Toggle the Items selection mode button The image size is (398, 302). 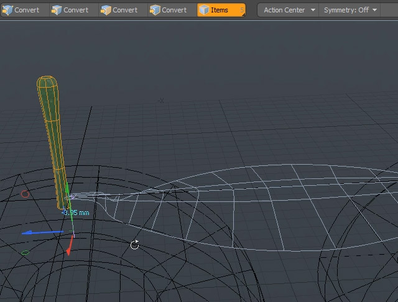[221, 10]
